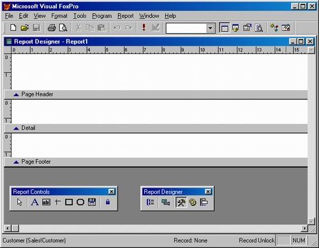Close the Report Controls floating toolbar
This screenshot has width=319, height=248.
pos(112,191)
